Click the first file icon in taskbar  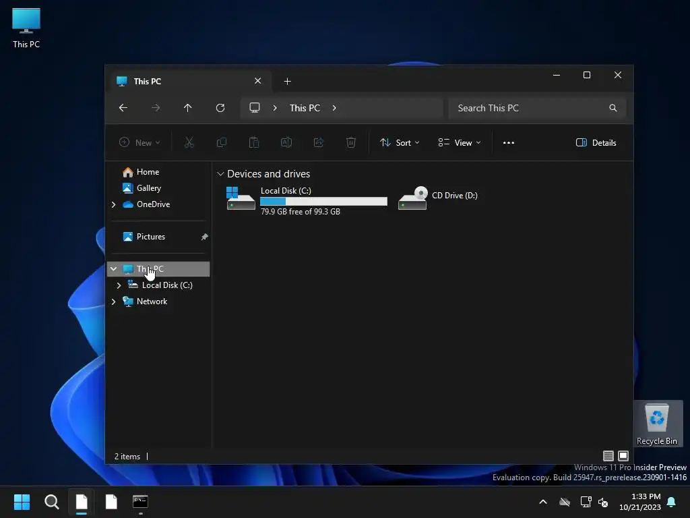(x=82, y=502)
